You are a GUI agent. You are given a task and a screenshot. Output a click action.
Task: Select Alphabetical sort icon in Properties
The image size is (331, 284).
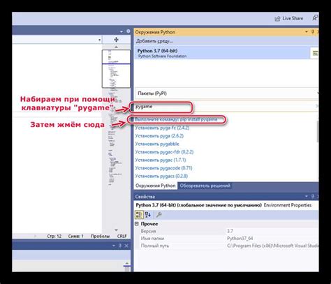pyautogui.click(x=148, y=214)
